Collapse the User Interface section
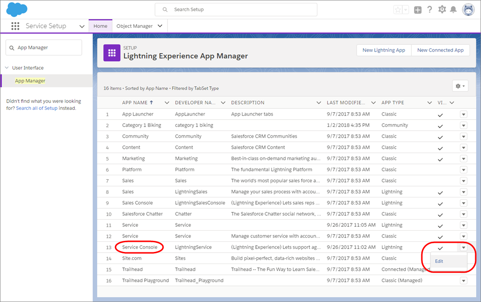 pyautogui.click(x=7, y=67)
